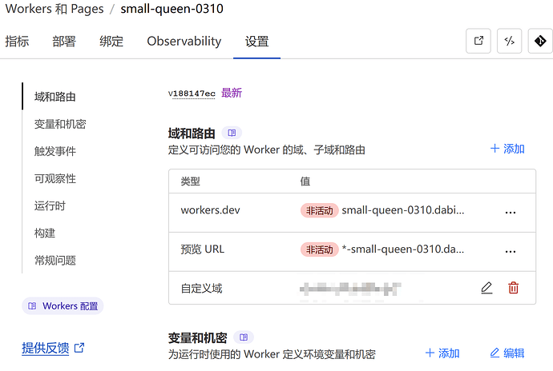
Task: Click 添加 in the 变量和机密 section
Action: coord(442,353)
